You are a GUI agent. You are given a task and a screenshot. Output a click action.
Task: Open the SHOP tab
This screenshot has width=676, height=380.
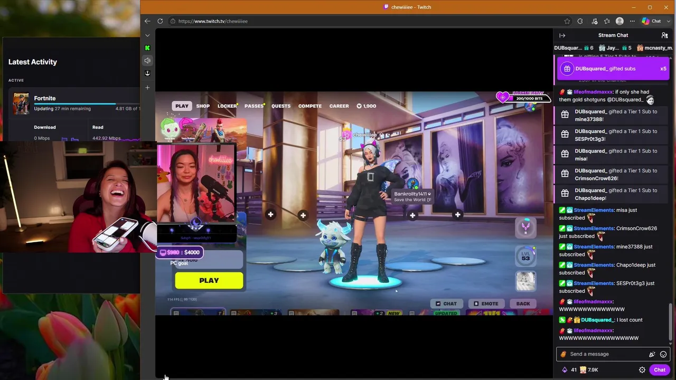click(x=203, y=106)
